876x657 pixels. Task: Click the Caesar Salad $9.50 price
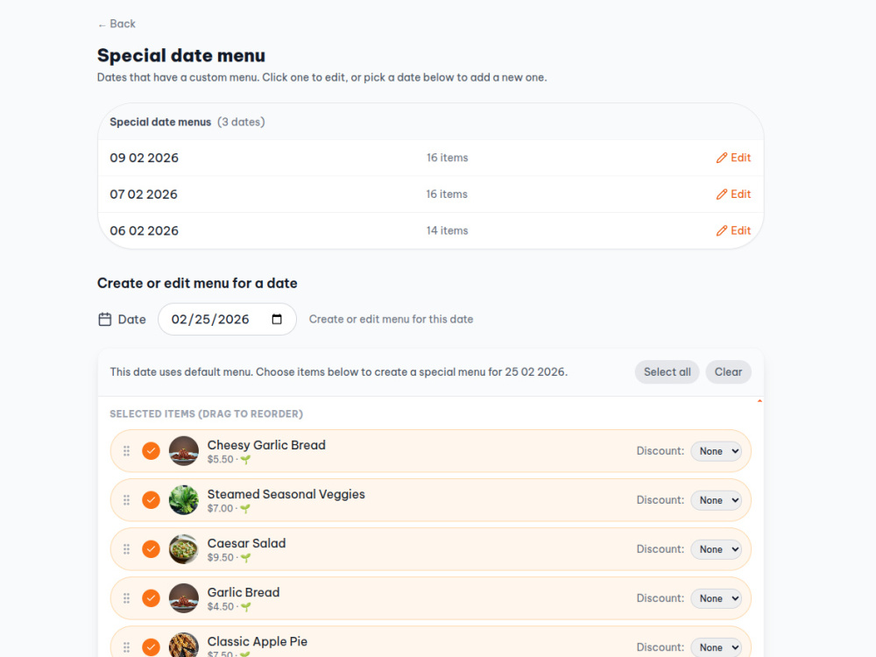tap(221, 557)
